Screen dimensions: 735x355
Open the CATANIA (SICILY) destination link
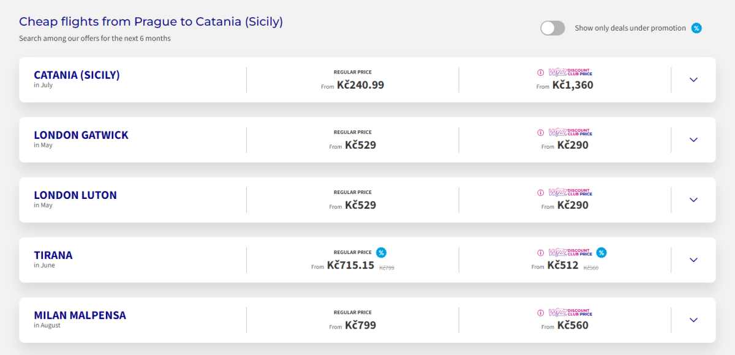click(x=77, y=75)
